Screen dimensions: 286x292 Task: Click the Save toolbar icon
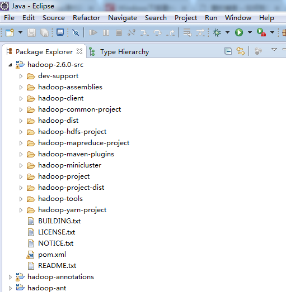click(31, 33)
